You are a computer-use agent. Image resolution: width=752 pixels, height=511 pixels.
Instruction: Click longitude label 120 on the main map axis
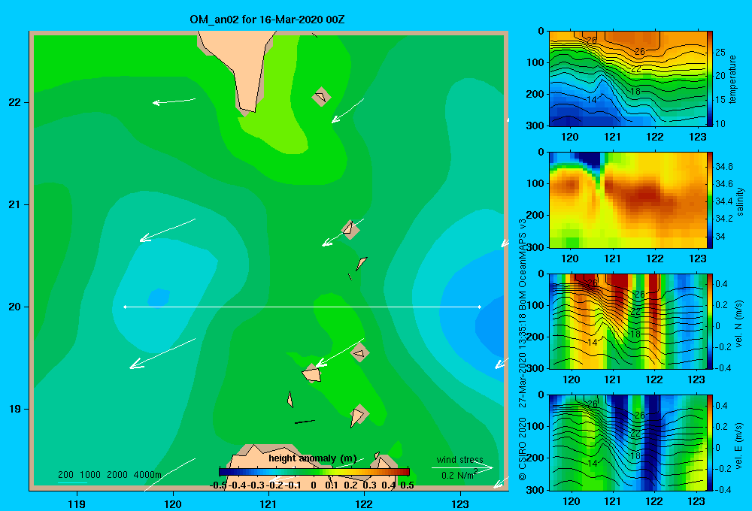point(173,503)
